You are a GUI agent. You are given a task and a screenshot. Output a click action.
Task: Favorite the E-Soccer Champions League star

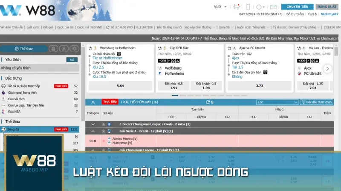tap(103, 124)
